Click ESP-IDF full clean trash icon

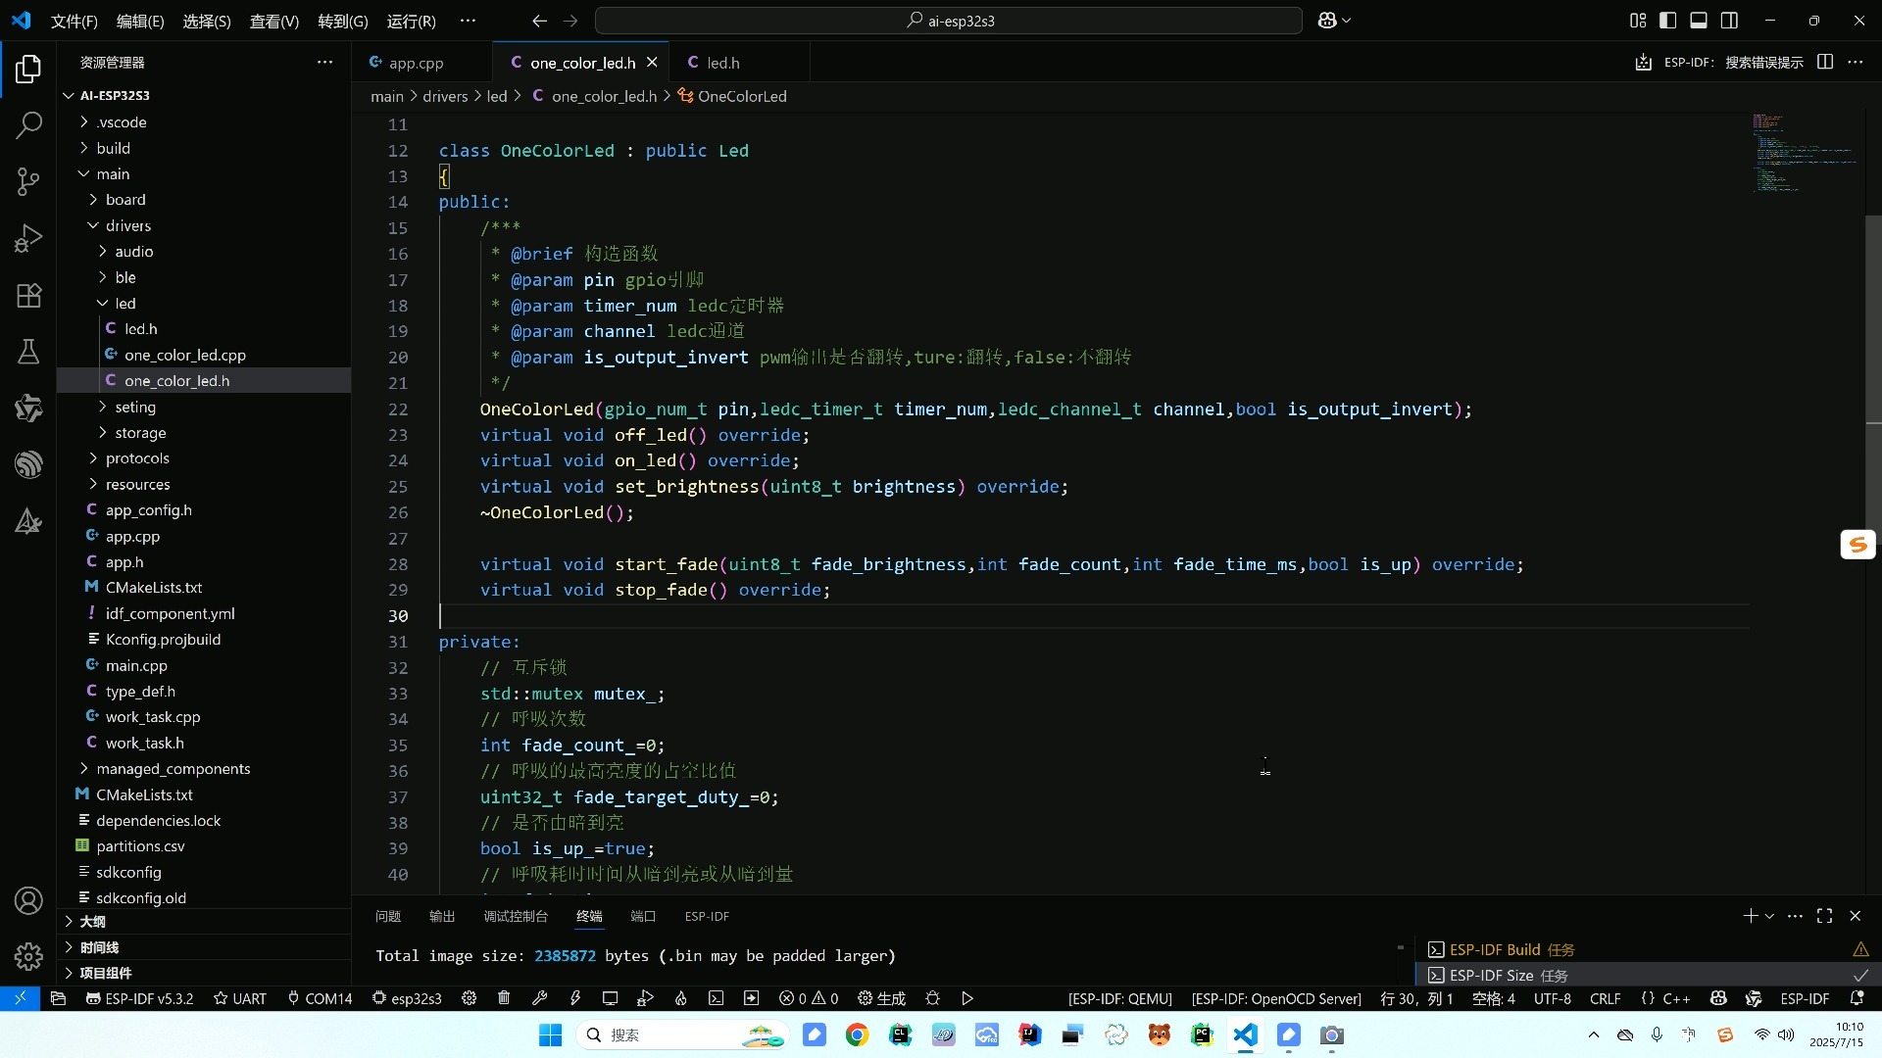pos(504,998)
